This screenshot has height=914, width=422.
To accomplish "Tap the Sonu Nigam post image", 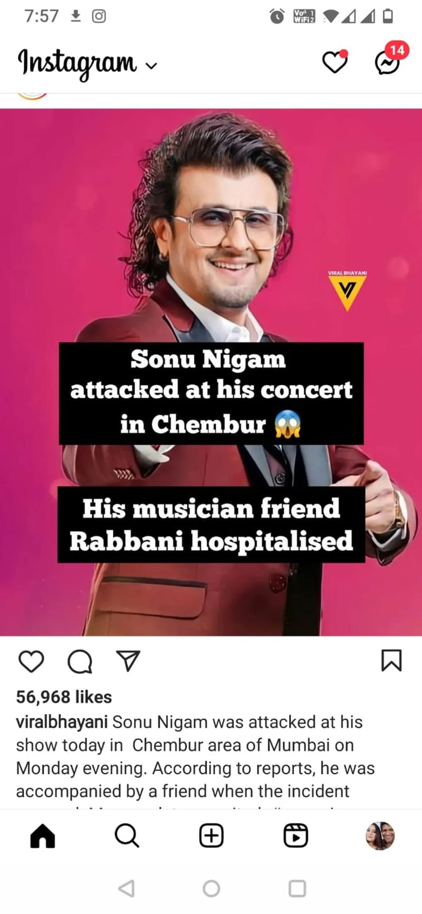I will coord(211,372).
